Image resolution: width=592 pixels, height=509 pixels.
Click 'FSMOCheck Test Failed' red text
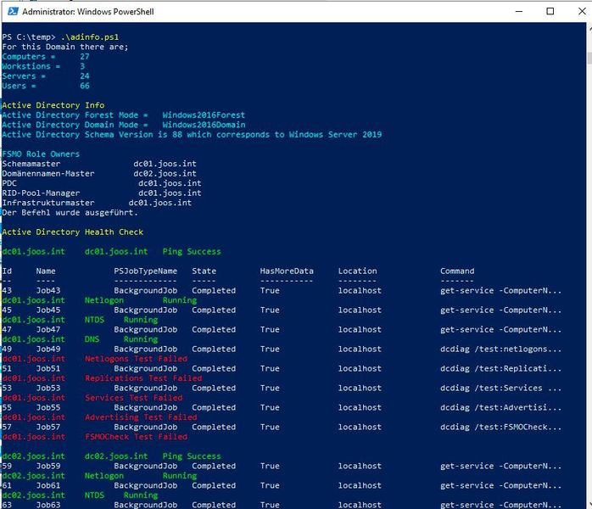136,437
